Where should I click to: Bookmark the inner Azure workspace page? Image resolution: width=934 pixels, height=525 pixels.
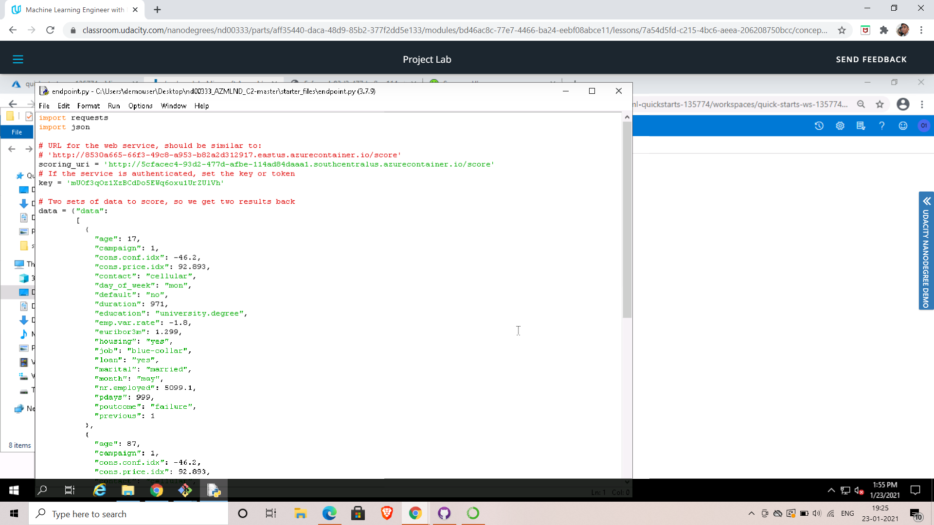point(880,105)
